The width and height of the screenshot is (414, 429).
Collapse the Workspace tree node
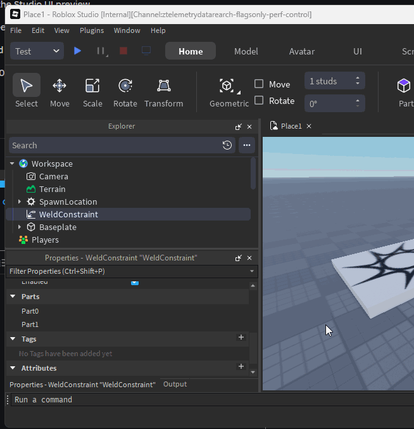point(12,163)
